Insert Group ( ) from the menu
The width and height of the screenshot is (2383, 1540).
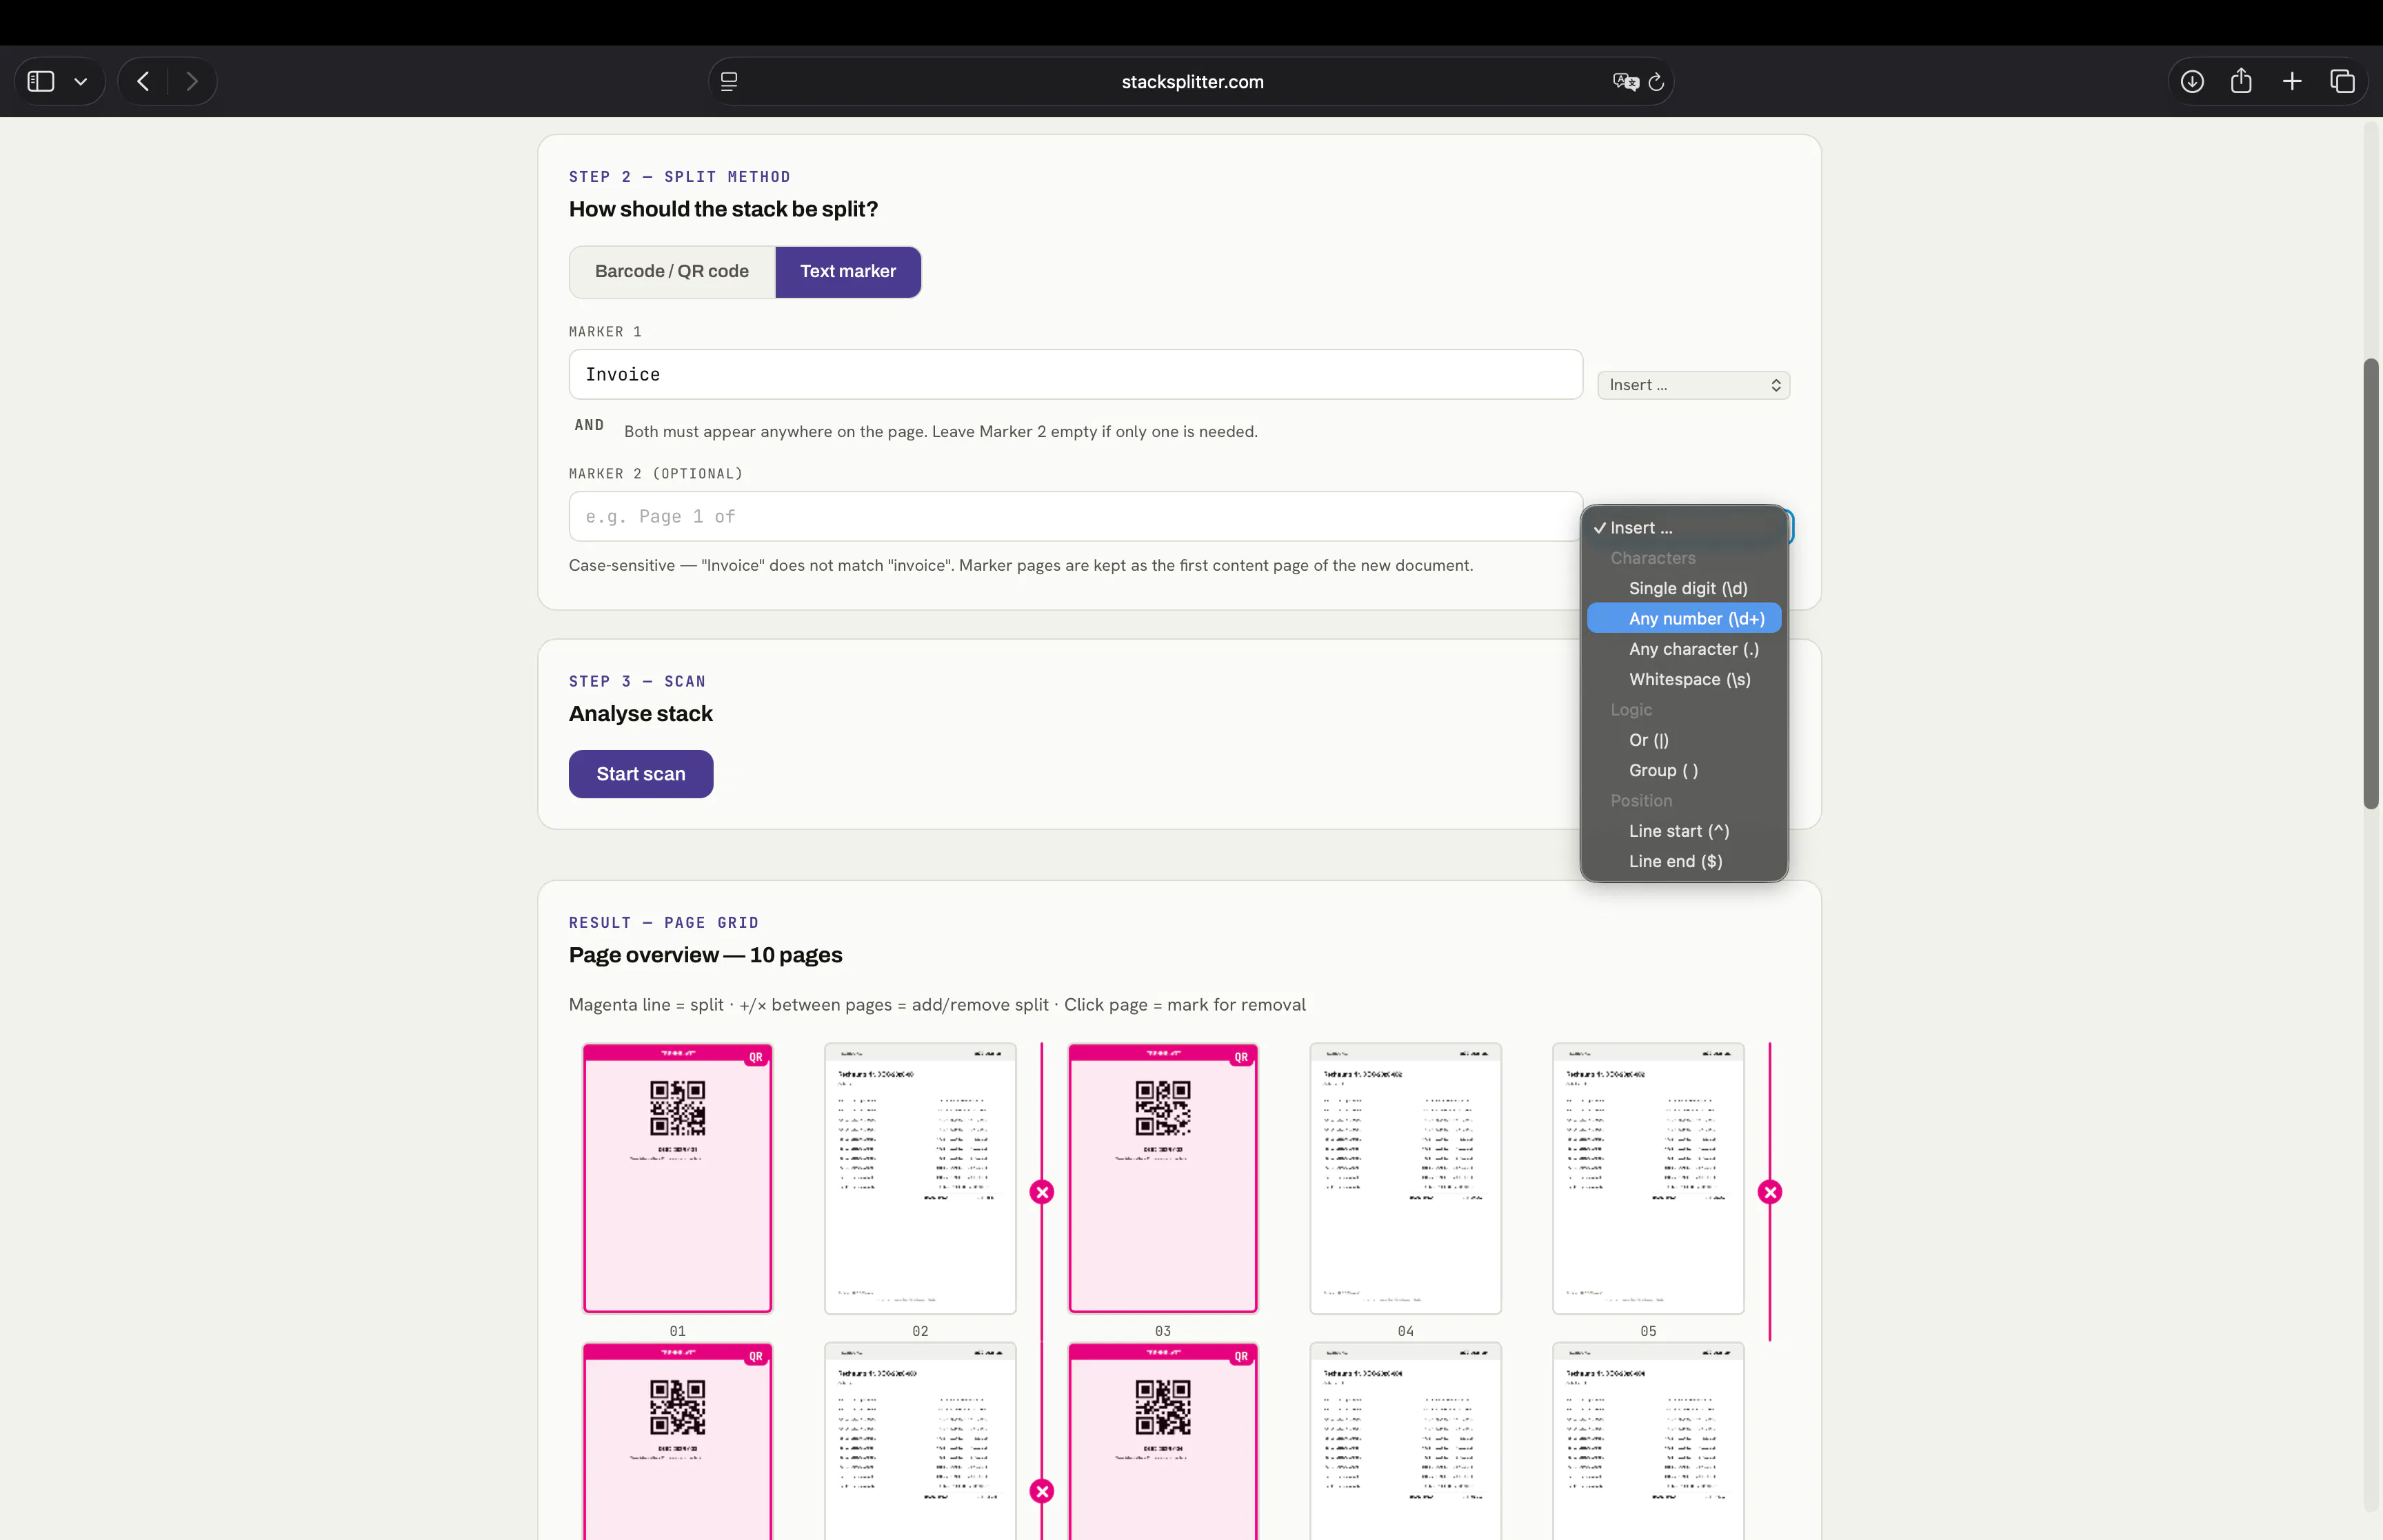(x=1684, y=770)
